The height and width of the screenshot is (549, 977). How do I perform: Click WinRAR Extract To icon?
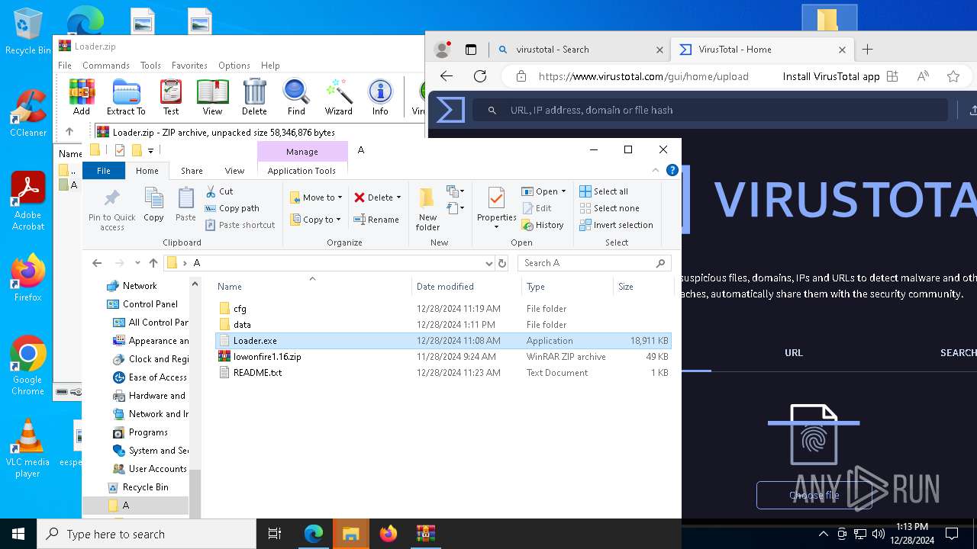(x=126, y=97)
